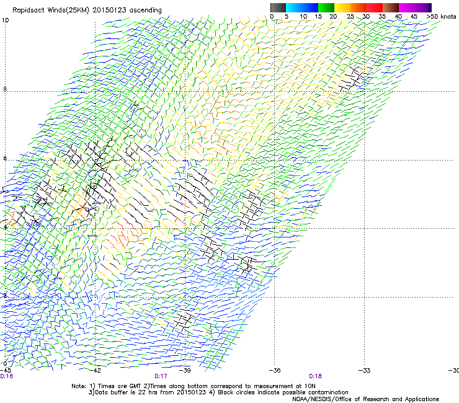The image size is (459, 403).
Task: Click the purple "D:16" time label
Action: 6,376
